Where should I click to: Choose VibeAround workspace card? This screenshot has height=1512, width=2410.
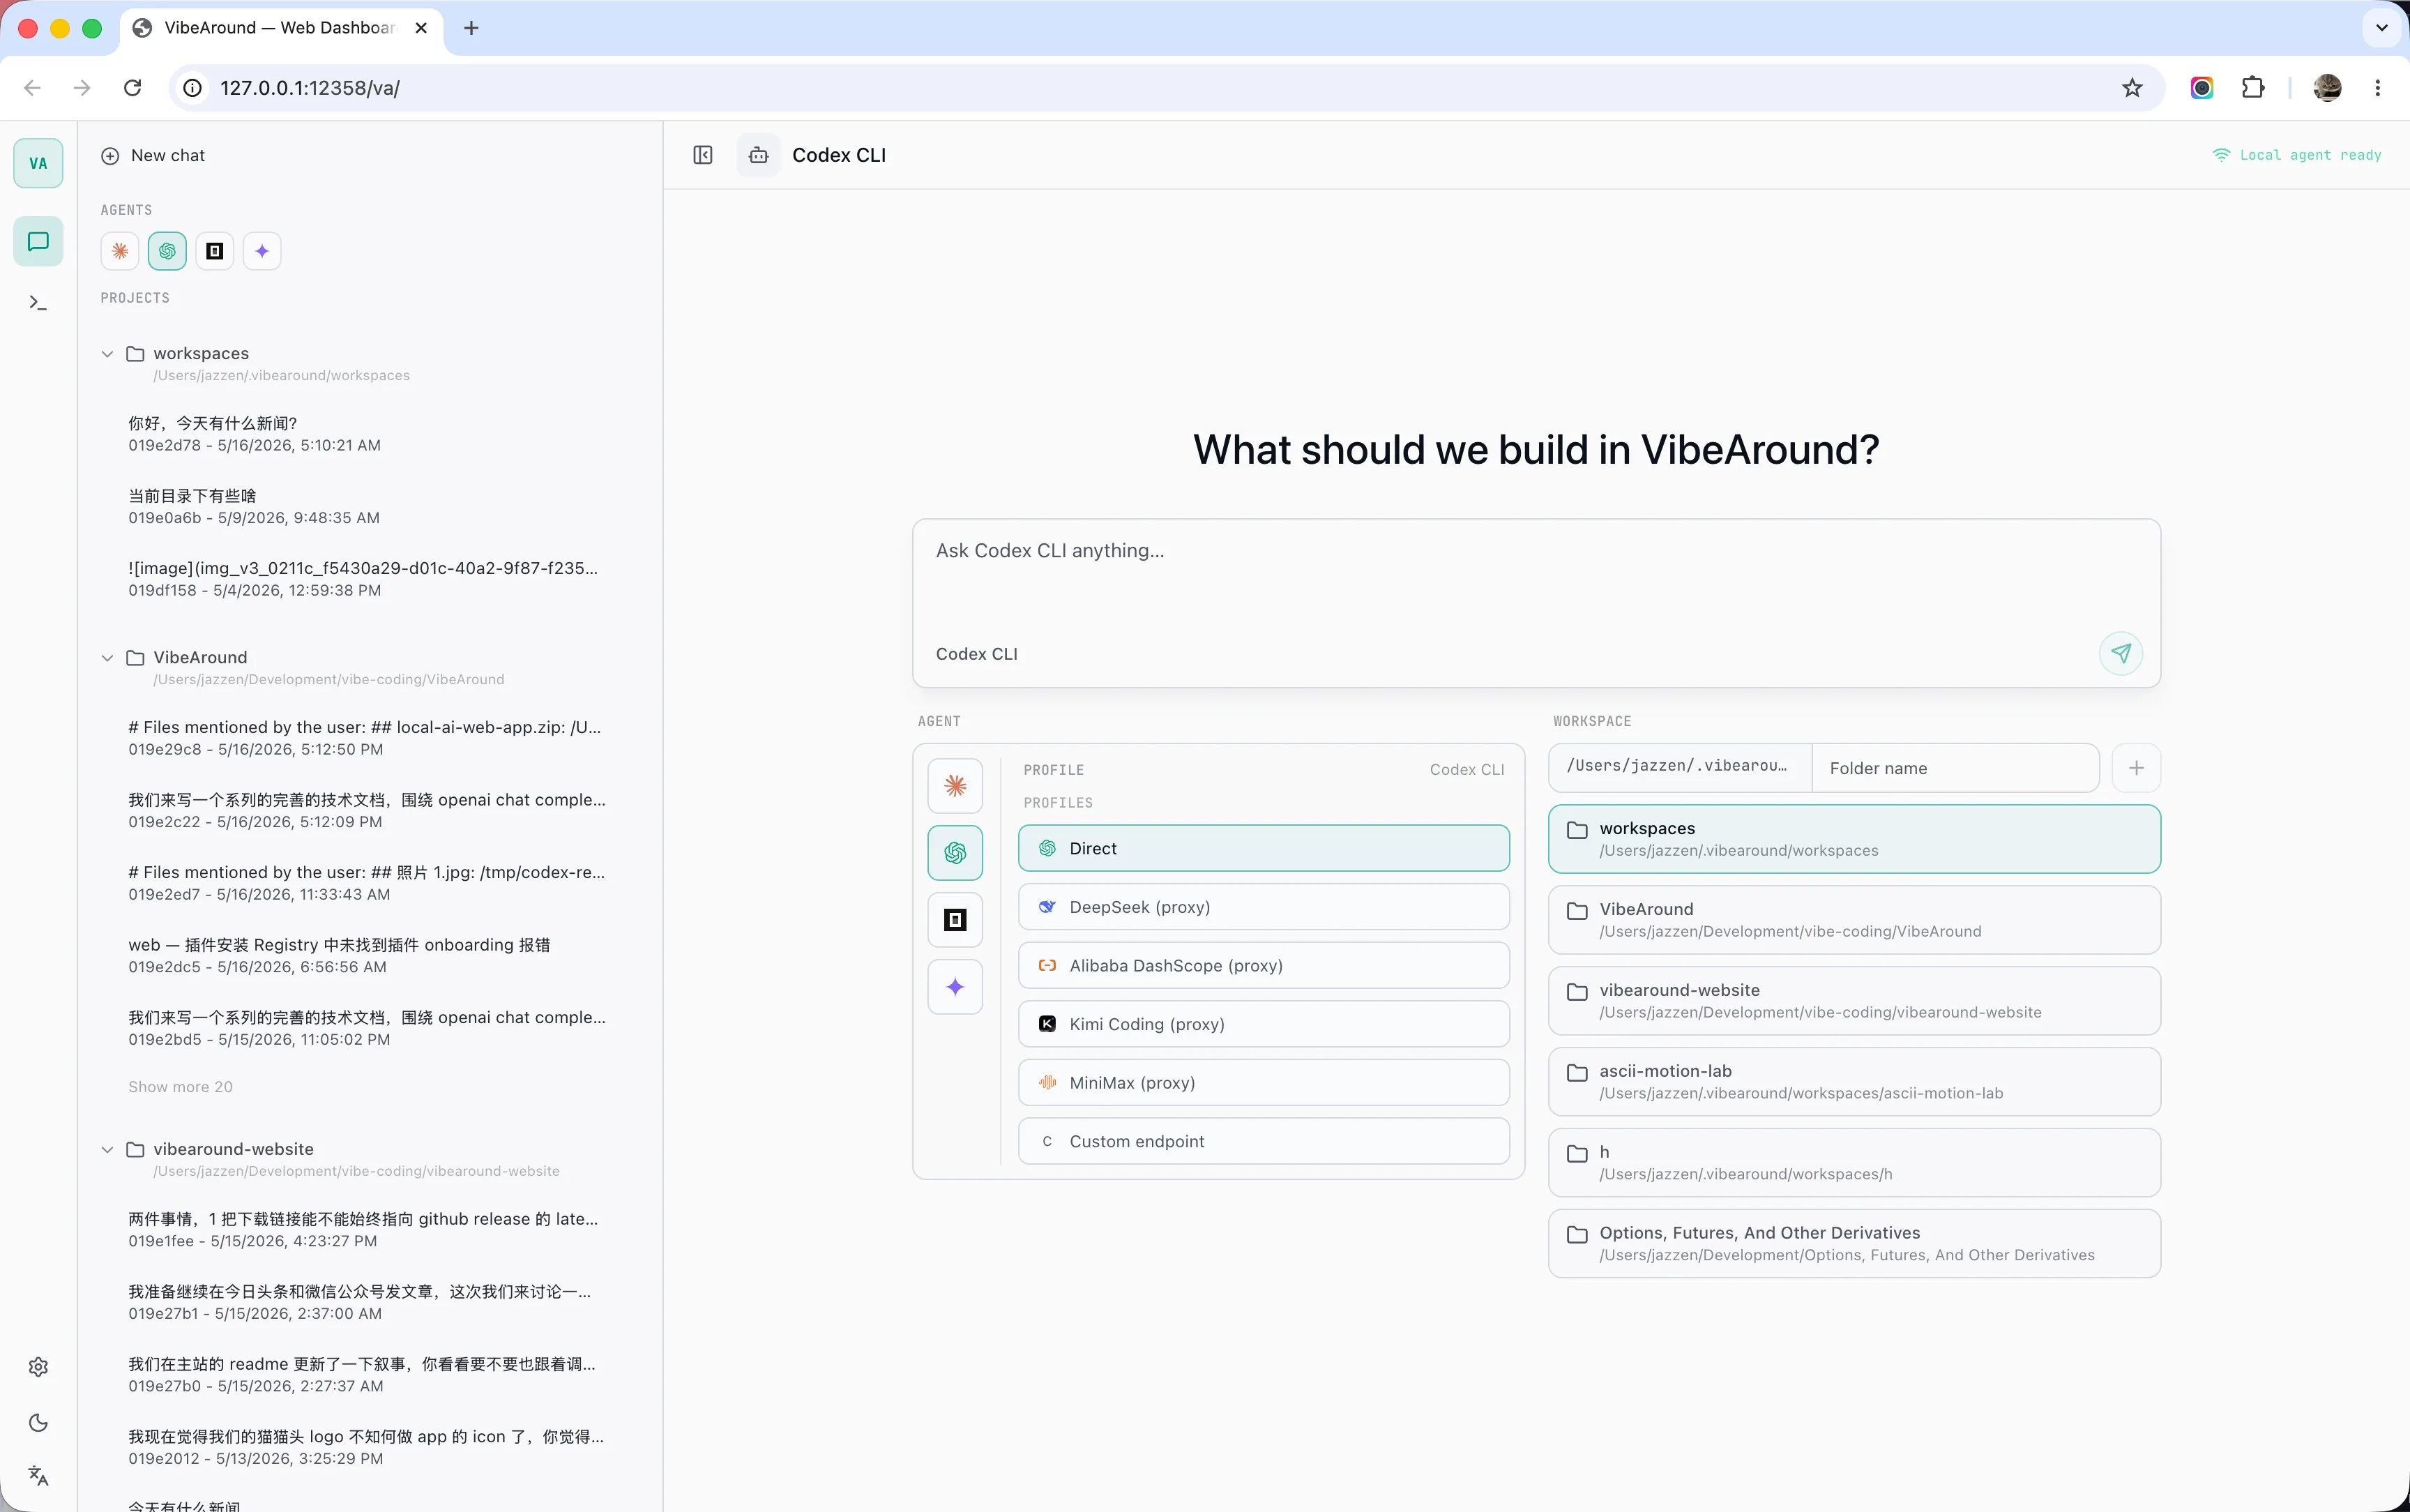[1854, 920]
